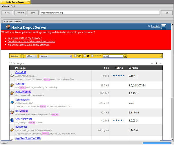
Task: Click the Rating column header
Action: (119, 68)
